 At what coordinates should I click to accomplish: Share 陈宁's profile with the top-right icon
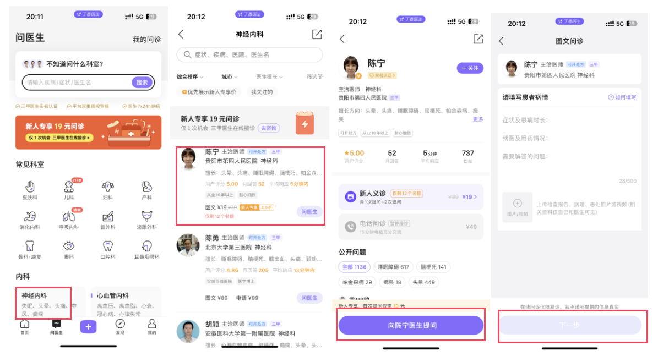pyautogui.click(x=478, y=39)
